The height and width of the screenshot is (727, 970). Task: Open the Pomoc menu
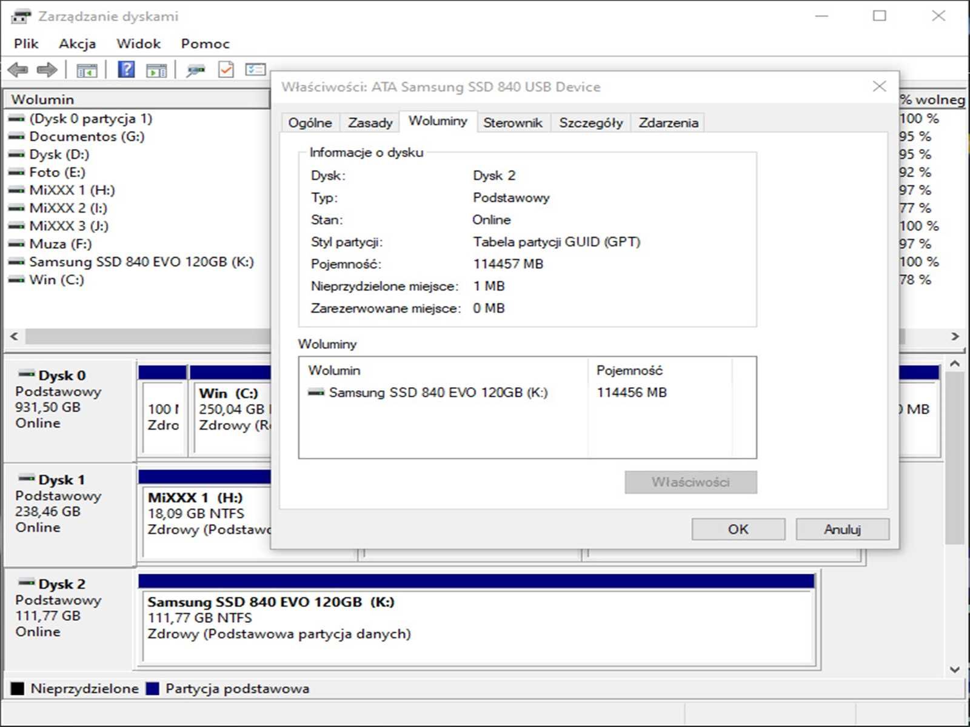(206, 44)
